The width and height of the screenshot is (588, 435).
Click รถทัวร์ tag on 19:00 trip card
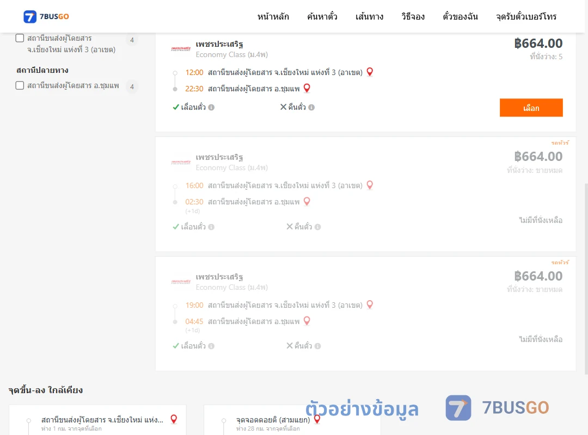coord(560,262)
